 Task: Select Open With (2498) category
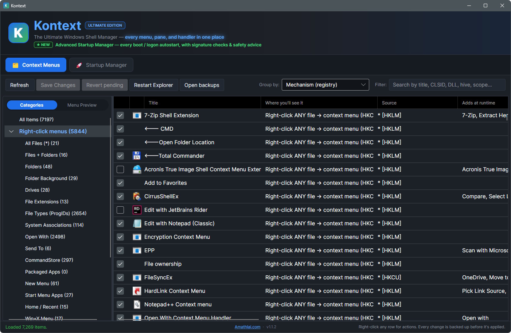pos(45,237)
